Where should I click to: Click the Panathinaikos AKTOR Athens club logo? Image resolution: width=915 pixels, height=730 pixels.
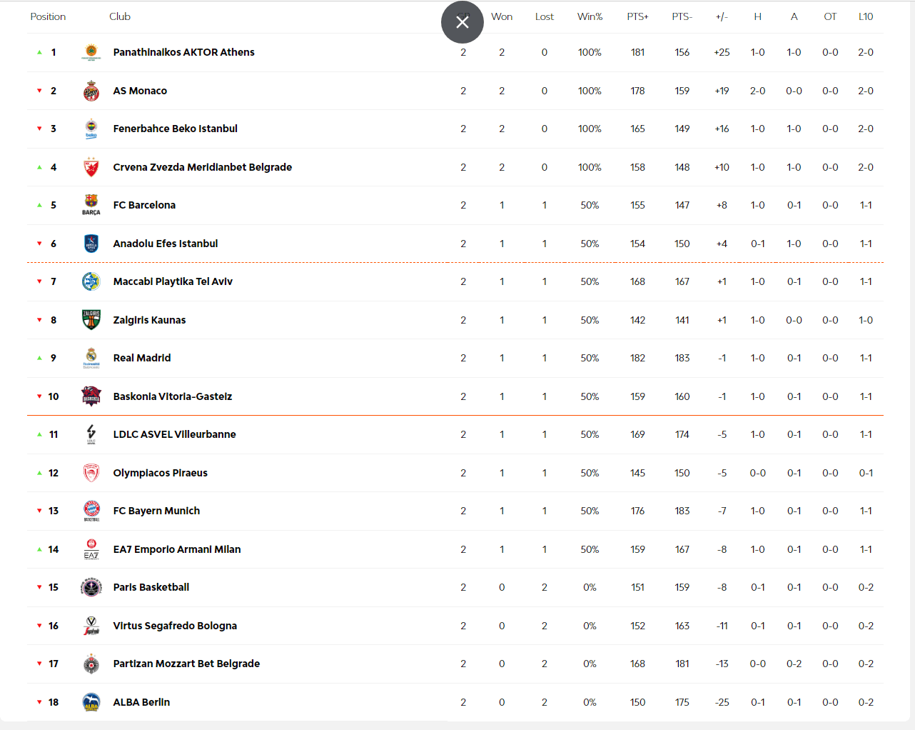(x=91, y=52)
